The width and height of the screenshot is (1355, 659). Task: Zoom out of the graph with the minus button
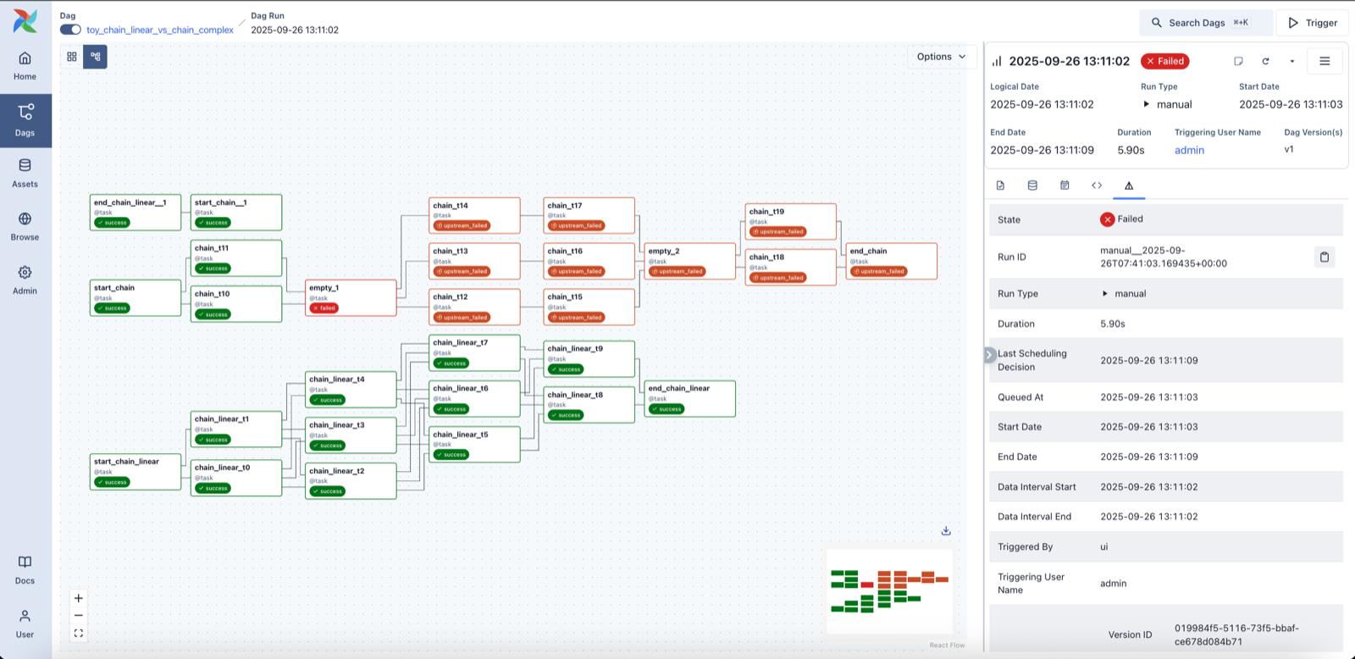[79, 616]
